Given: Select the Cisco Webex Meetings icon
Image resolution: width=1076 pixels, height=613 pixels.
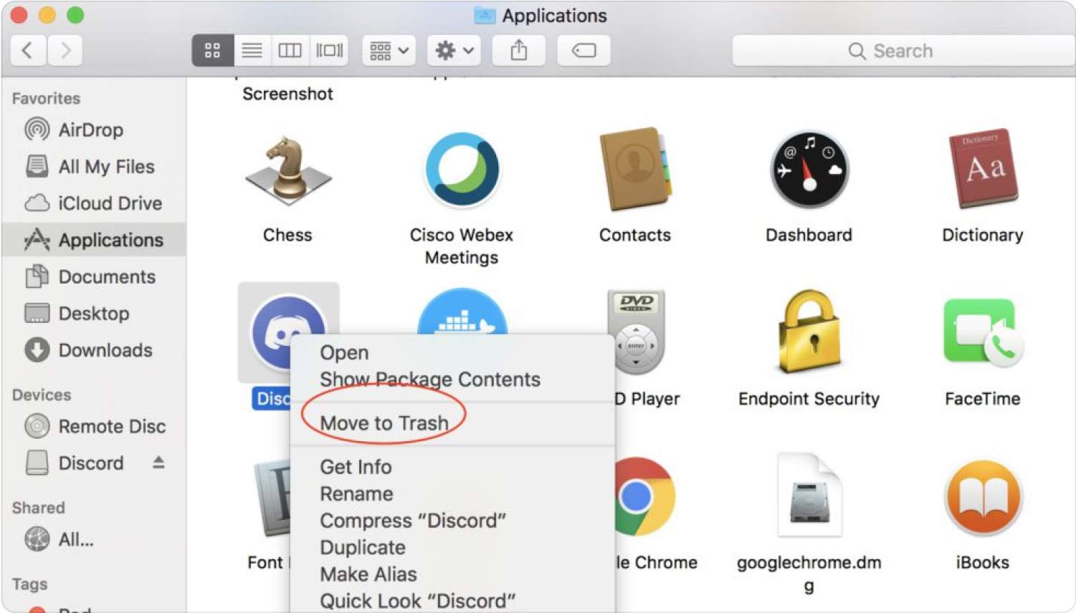Looking at the screenshot, I should tap(462, 170).
